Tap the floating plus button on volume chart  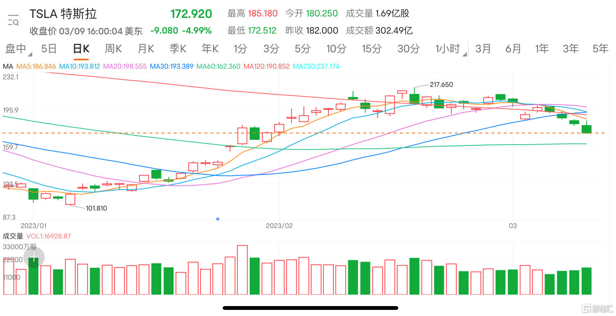[34, 257]
